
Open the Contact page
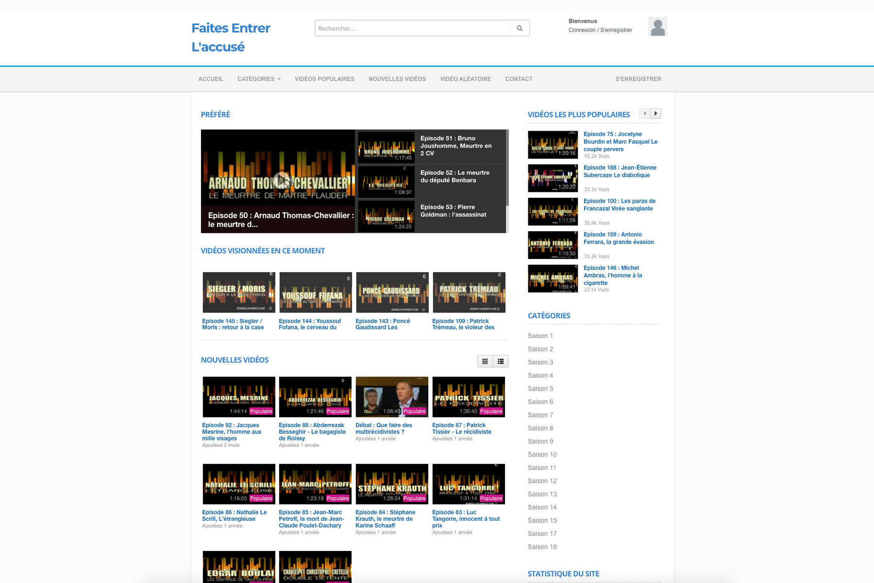tap(519, 79)
